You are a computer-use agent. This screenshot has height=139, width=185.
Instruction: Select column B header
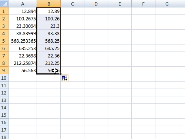(x=49, y=4)
